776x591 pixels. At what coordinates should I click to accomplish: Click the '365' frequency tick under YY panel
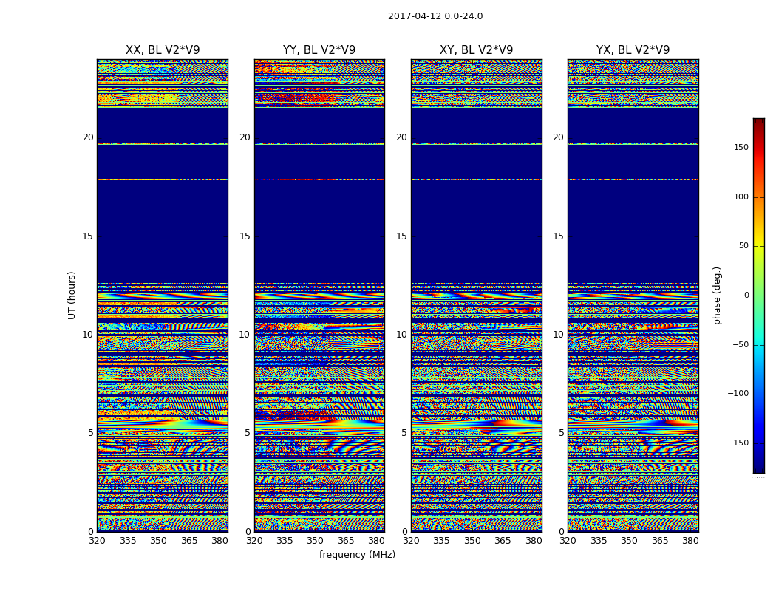tap(346, 541)
